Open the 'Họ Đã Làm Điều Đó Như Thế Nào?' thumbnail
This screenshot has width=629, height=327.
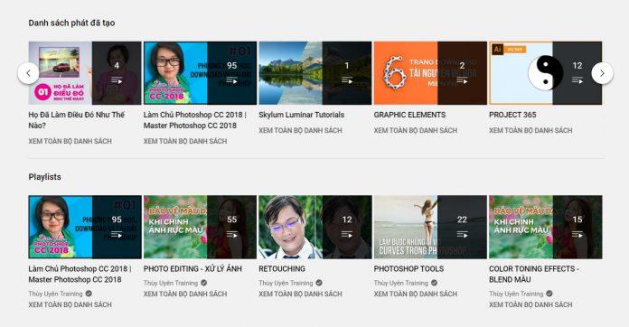pos(85,73)
